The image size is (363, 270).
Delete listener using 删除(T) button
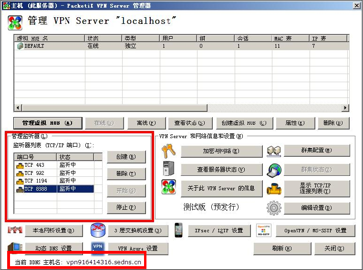pyautogui.click(x=126, y=173)
